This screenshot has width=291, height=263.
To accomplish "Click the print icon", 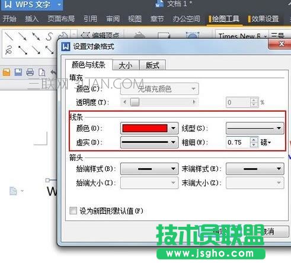I will (x=30, y=72).
